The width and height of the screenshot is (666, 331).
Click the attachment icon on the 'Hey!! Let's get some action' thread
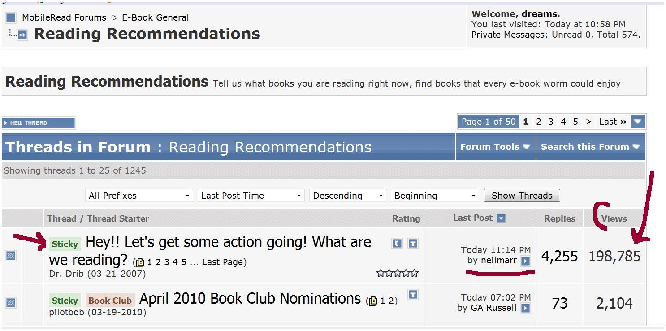397,243
